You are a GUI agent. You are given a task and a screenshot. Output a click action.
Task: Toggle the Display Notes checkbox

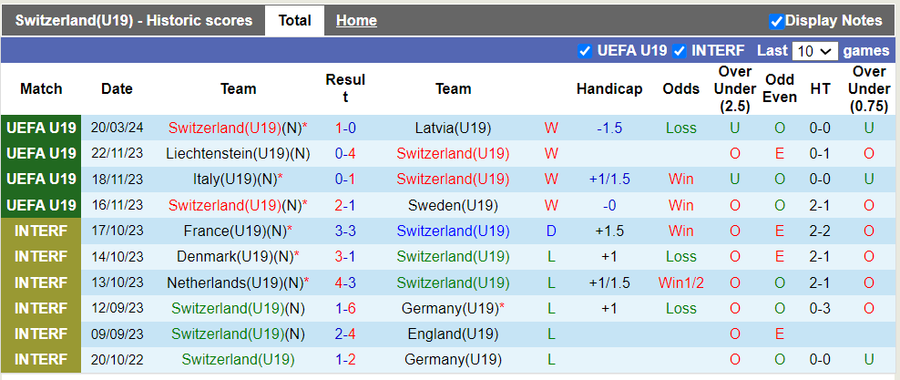(776, 21)
